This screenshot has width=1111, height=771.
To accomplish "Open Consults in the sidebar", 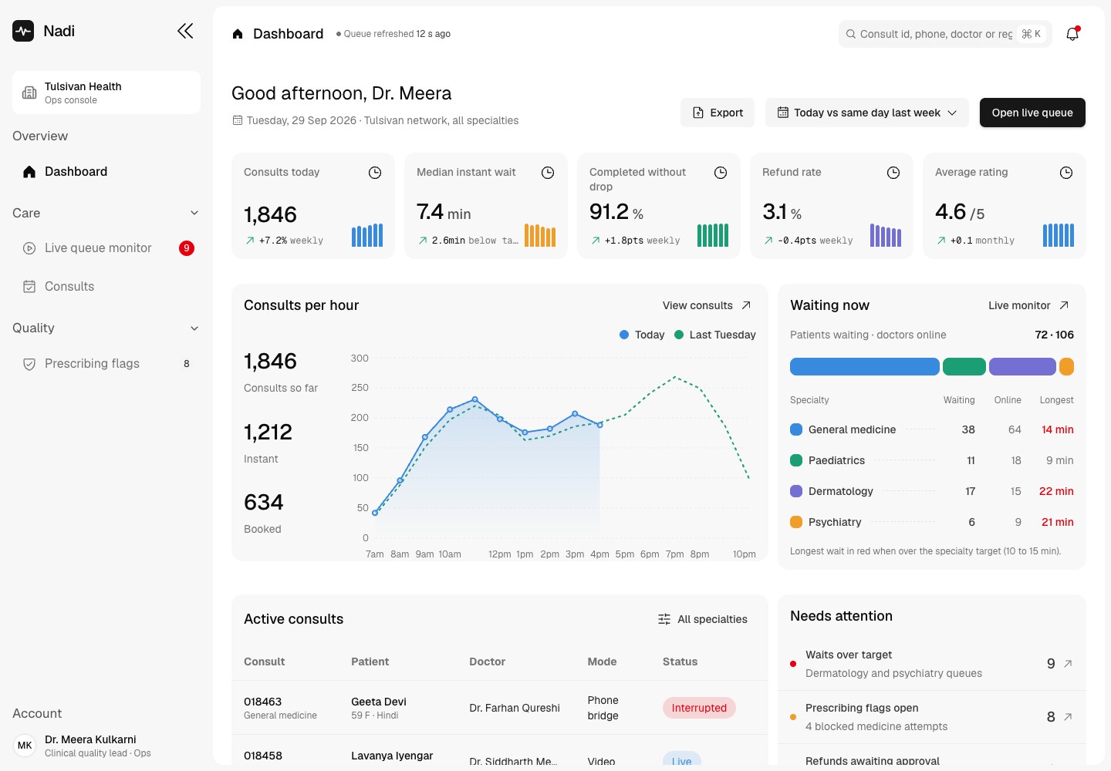I will pos(106,287).
